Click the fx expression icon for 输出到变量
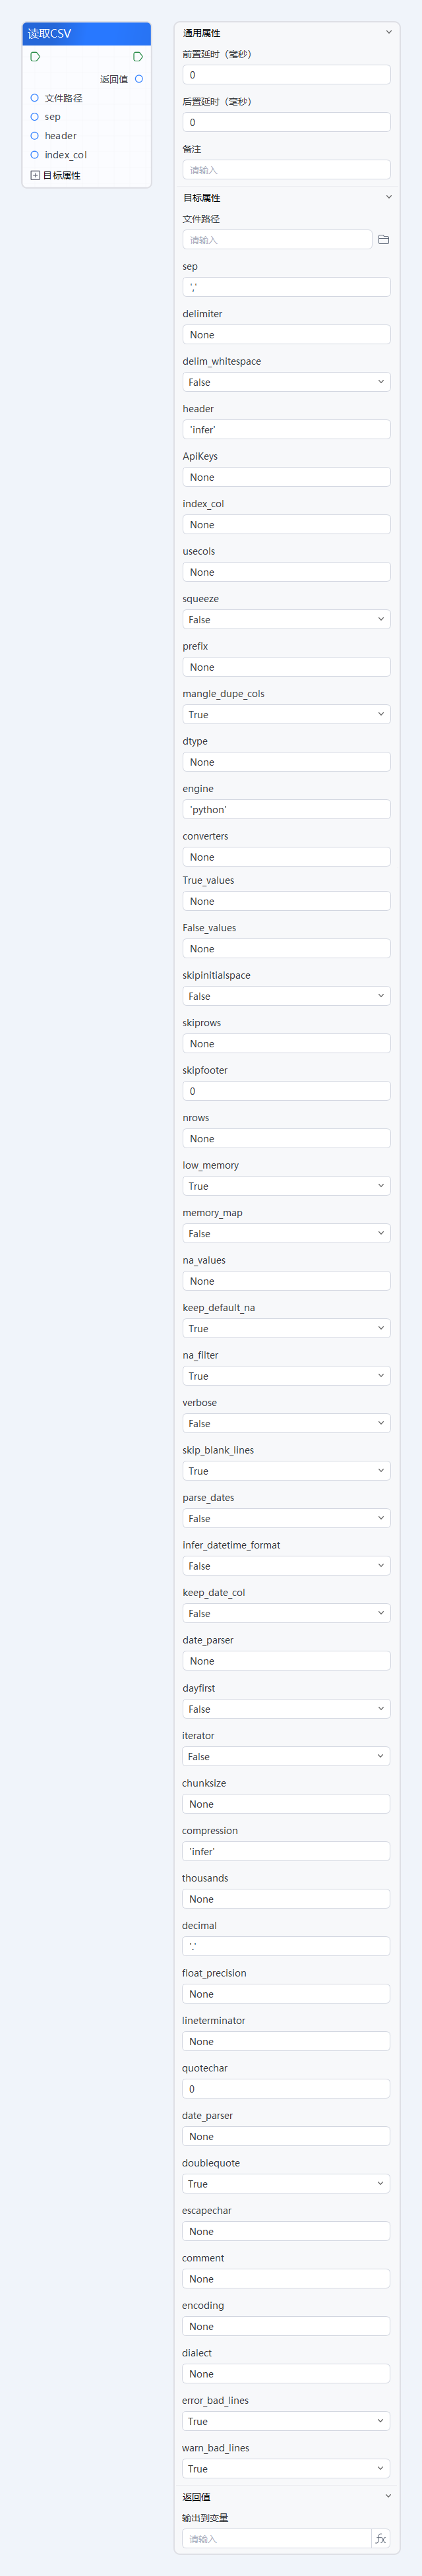422x2576 pixels. (x=380, y=2539)
